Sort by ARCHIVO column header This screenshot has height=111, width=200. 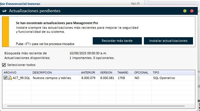(x=17, y=73)
